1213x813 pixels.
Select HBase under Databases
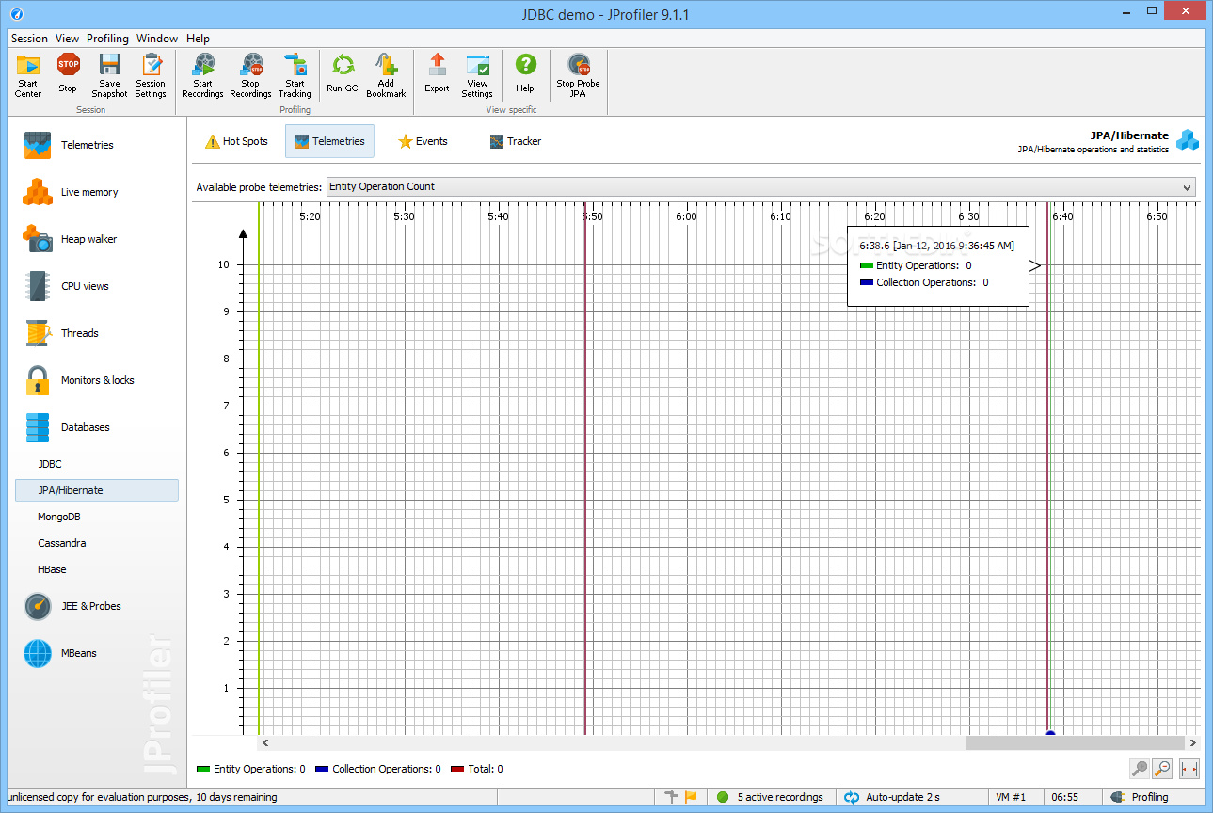(x=52, y=569)
